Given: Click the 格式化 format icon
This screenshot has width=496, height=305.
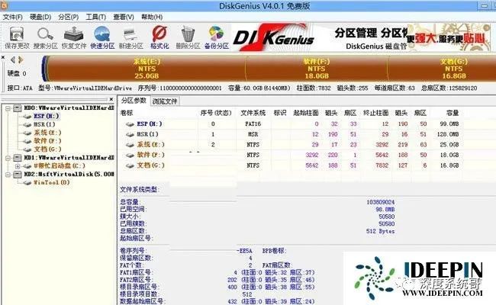Looking at the screenshot, I should click(159, 38).
